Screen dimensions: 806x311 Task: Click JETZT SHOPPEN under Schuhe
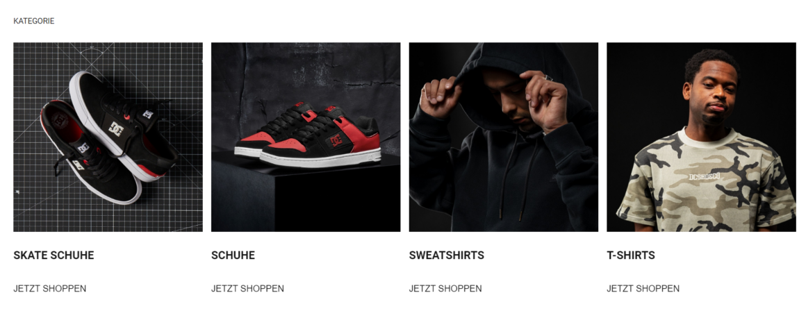[x=247, y=288]
